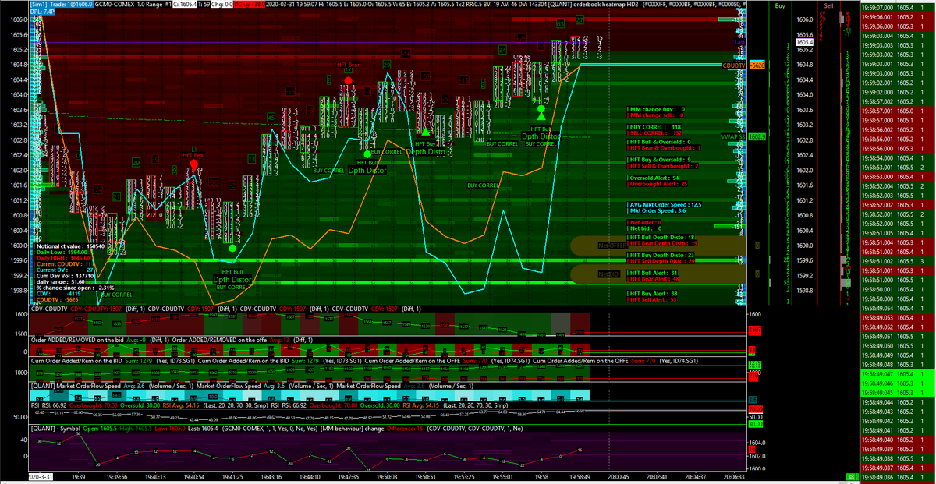
Task: Click the HFT Buy & Oversold: 9 stat
Action: pyautogui.click(x=660, y=160)
